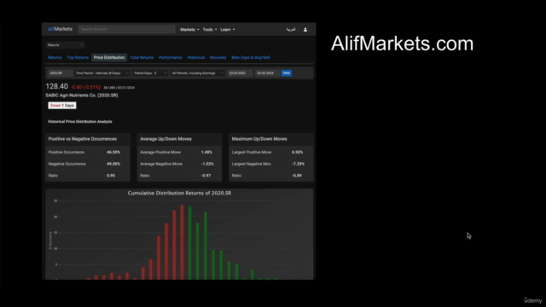Click Maximum Up/Down Moves header
Image resolution: width=546 pixels, height=307 pixels.
259,139
